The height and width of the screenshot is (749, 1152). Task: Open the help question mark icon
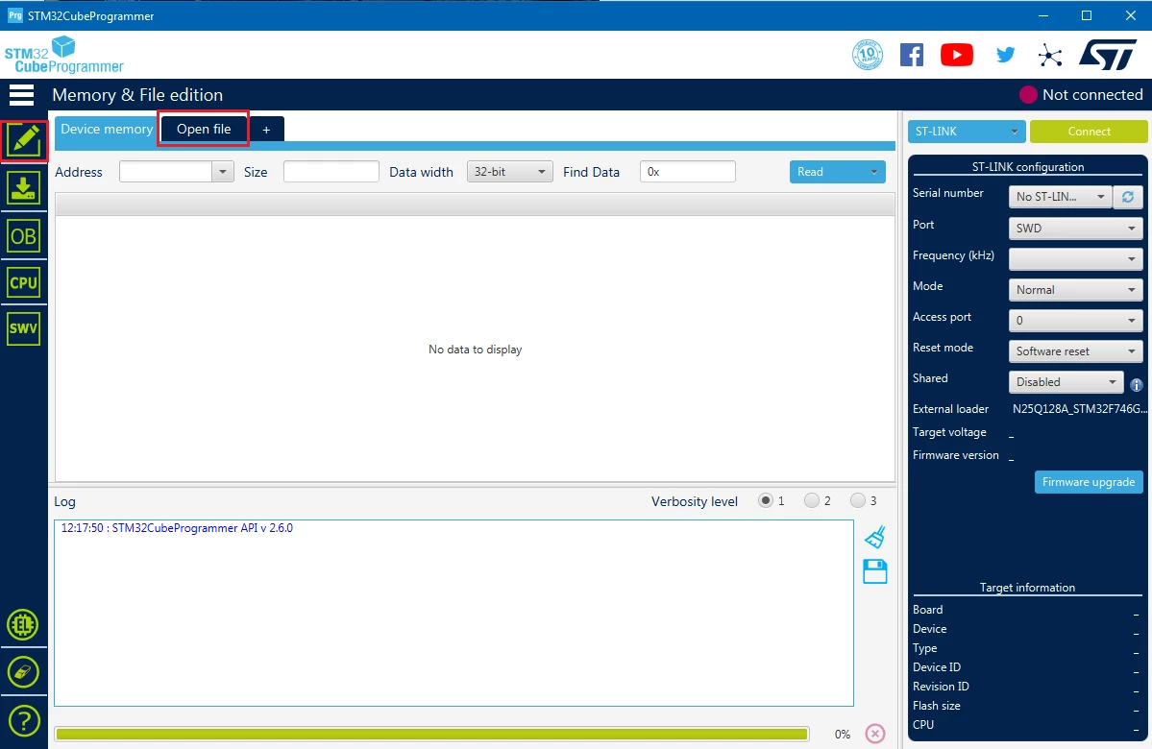click(x=23, y=721)
